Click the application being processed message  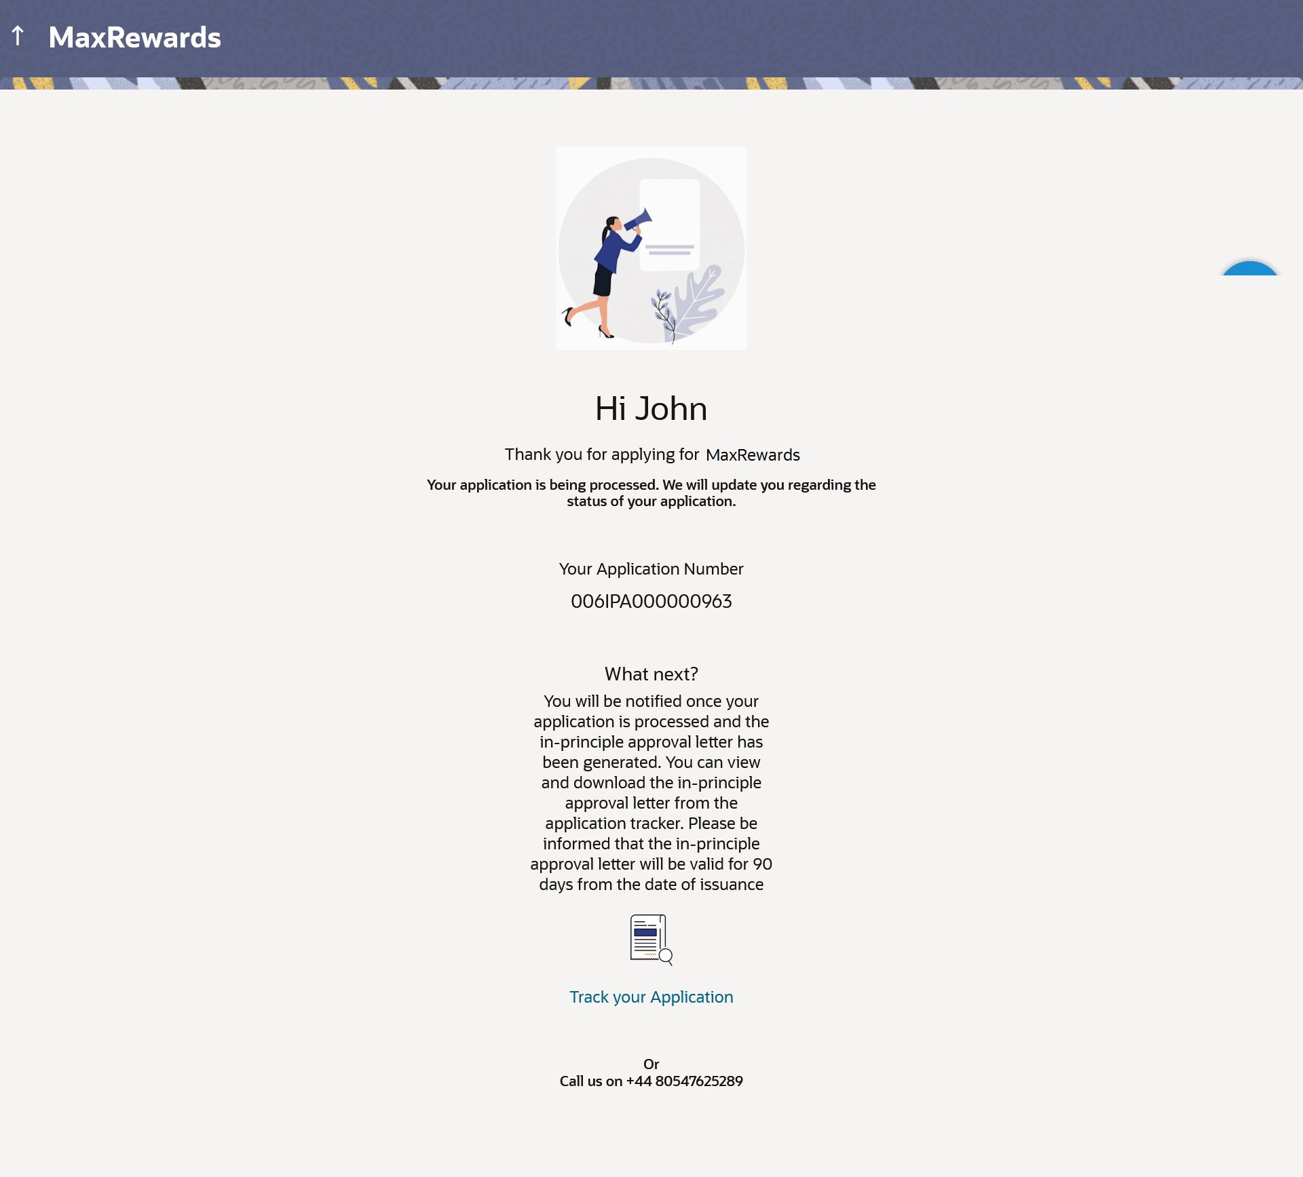[x=651, y=493]
